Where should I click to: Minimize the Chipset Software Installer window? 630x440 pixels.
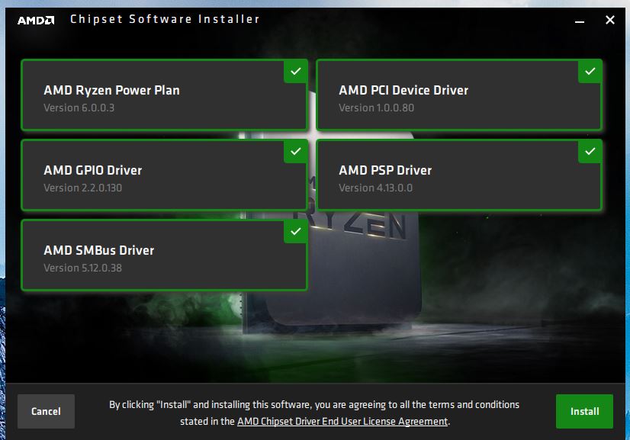[580, 21]
